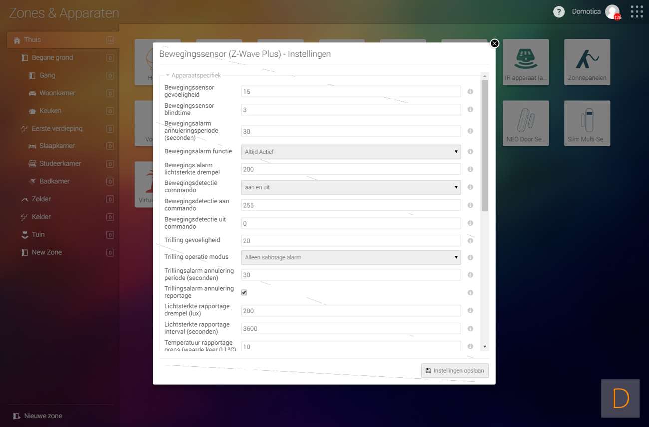Select the Thuis zone
649x427 pixels.
click(63, 40)
